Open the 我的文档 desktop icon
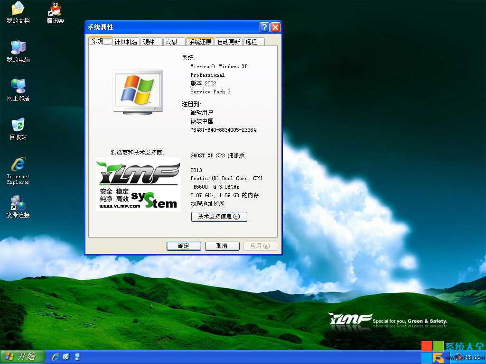486x364 pixels. (18, 12)
